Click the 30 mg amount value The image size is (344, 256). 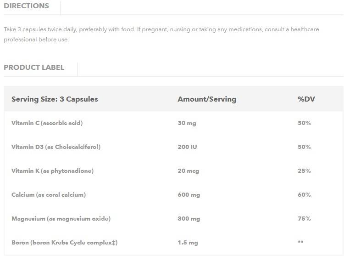(x=187, y=123)
